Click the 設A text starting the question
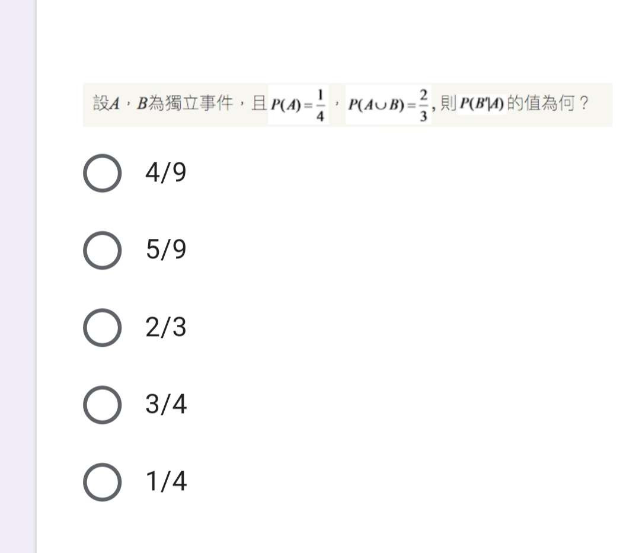 [106, 103]
